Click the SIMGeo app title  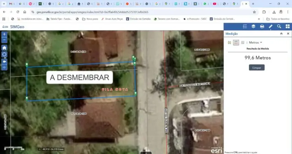(17, 27)
